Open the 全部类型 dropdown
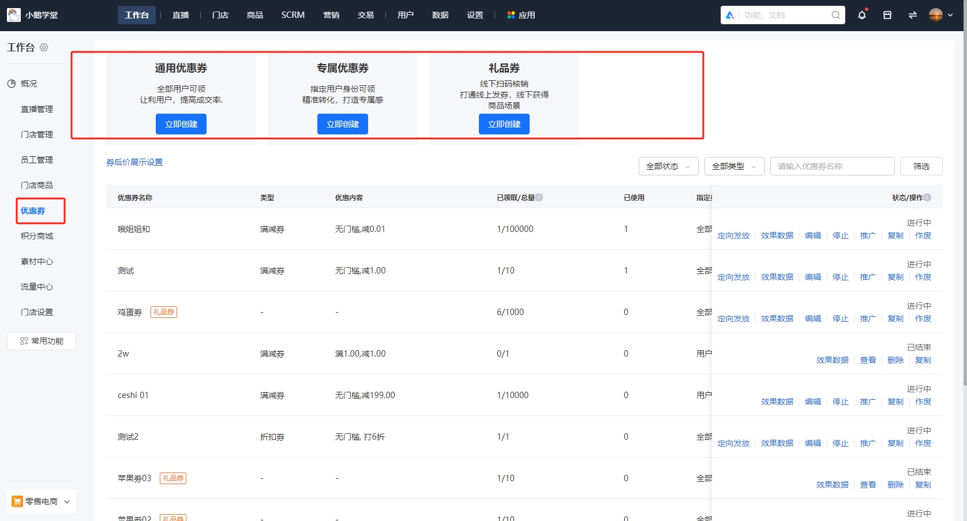967x521 pixels. (x=734, y=166)
